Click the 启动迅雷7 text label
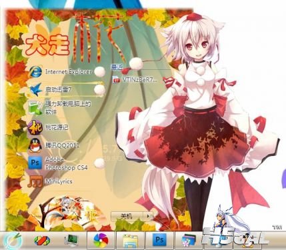The image size is (286, 250). (59, 89)
